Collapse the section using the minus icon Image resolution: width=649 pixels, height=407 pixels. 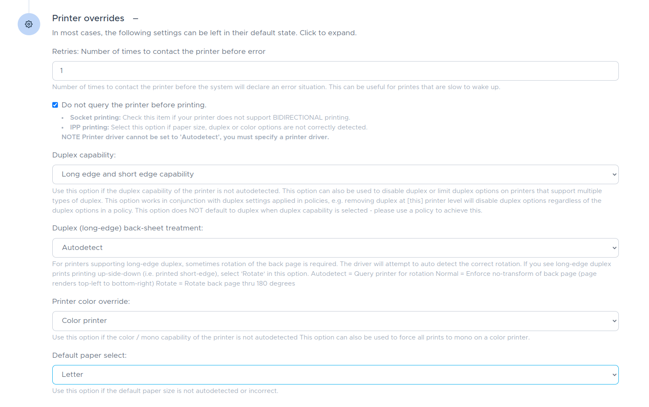coord(136,19)
